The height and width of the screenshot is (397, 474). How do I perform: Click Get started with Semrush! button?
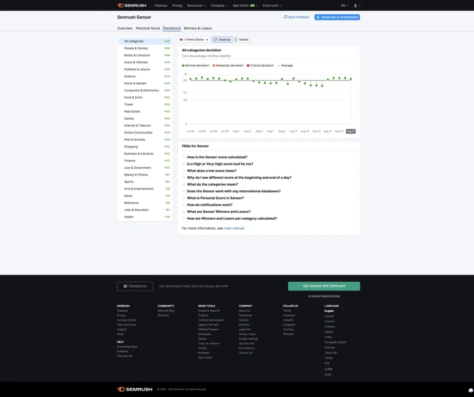pyautogui.click(x=324, y=286)
